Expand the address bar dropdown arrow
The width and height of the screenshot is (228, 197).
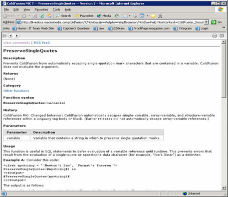coord(206,22)
